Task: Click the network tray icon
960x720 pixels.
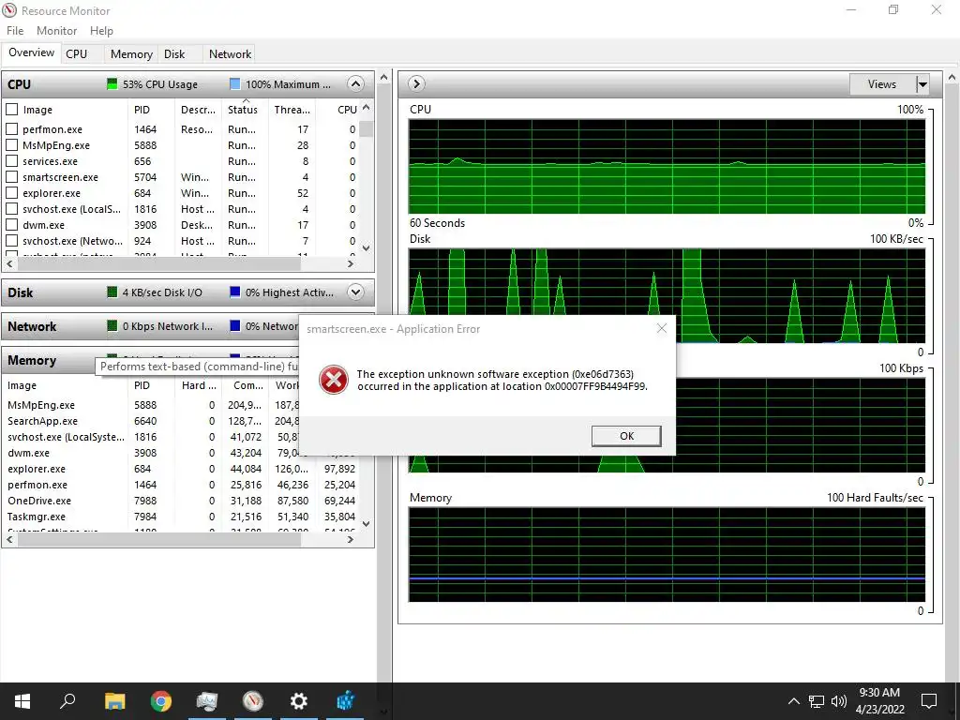Action: tap(817, 701)
